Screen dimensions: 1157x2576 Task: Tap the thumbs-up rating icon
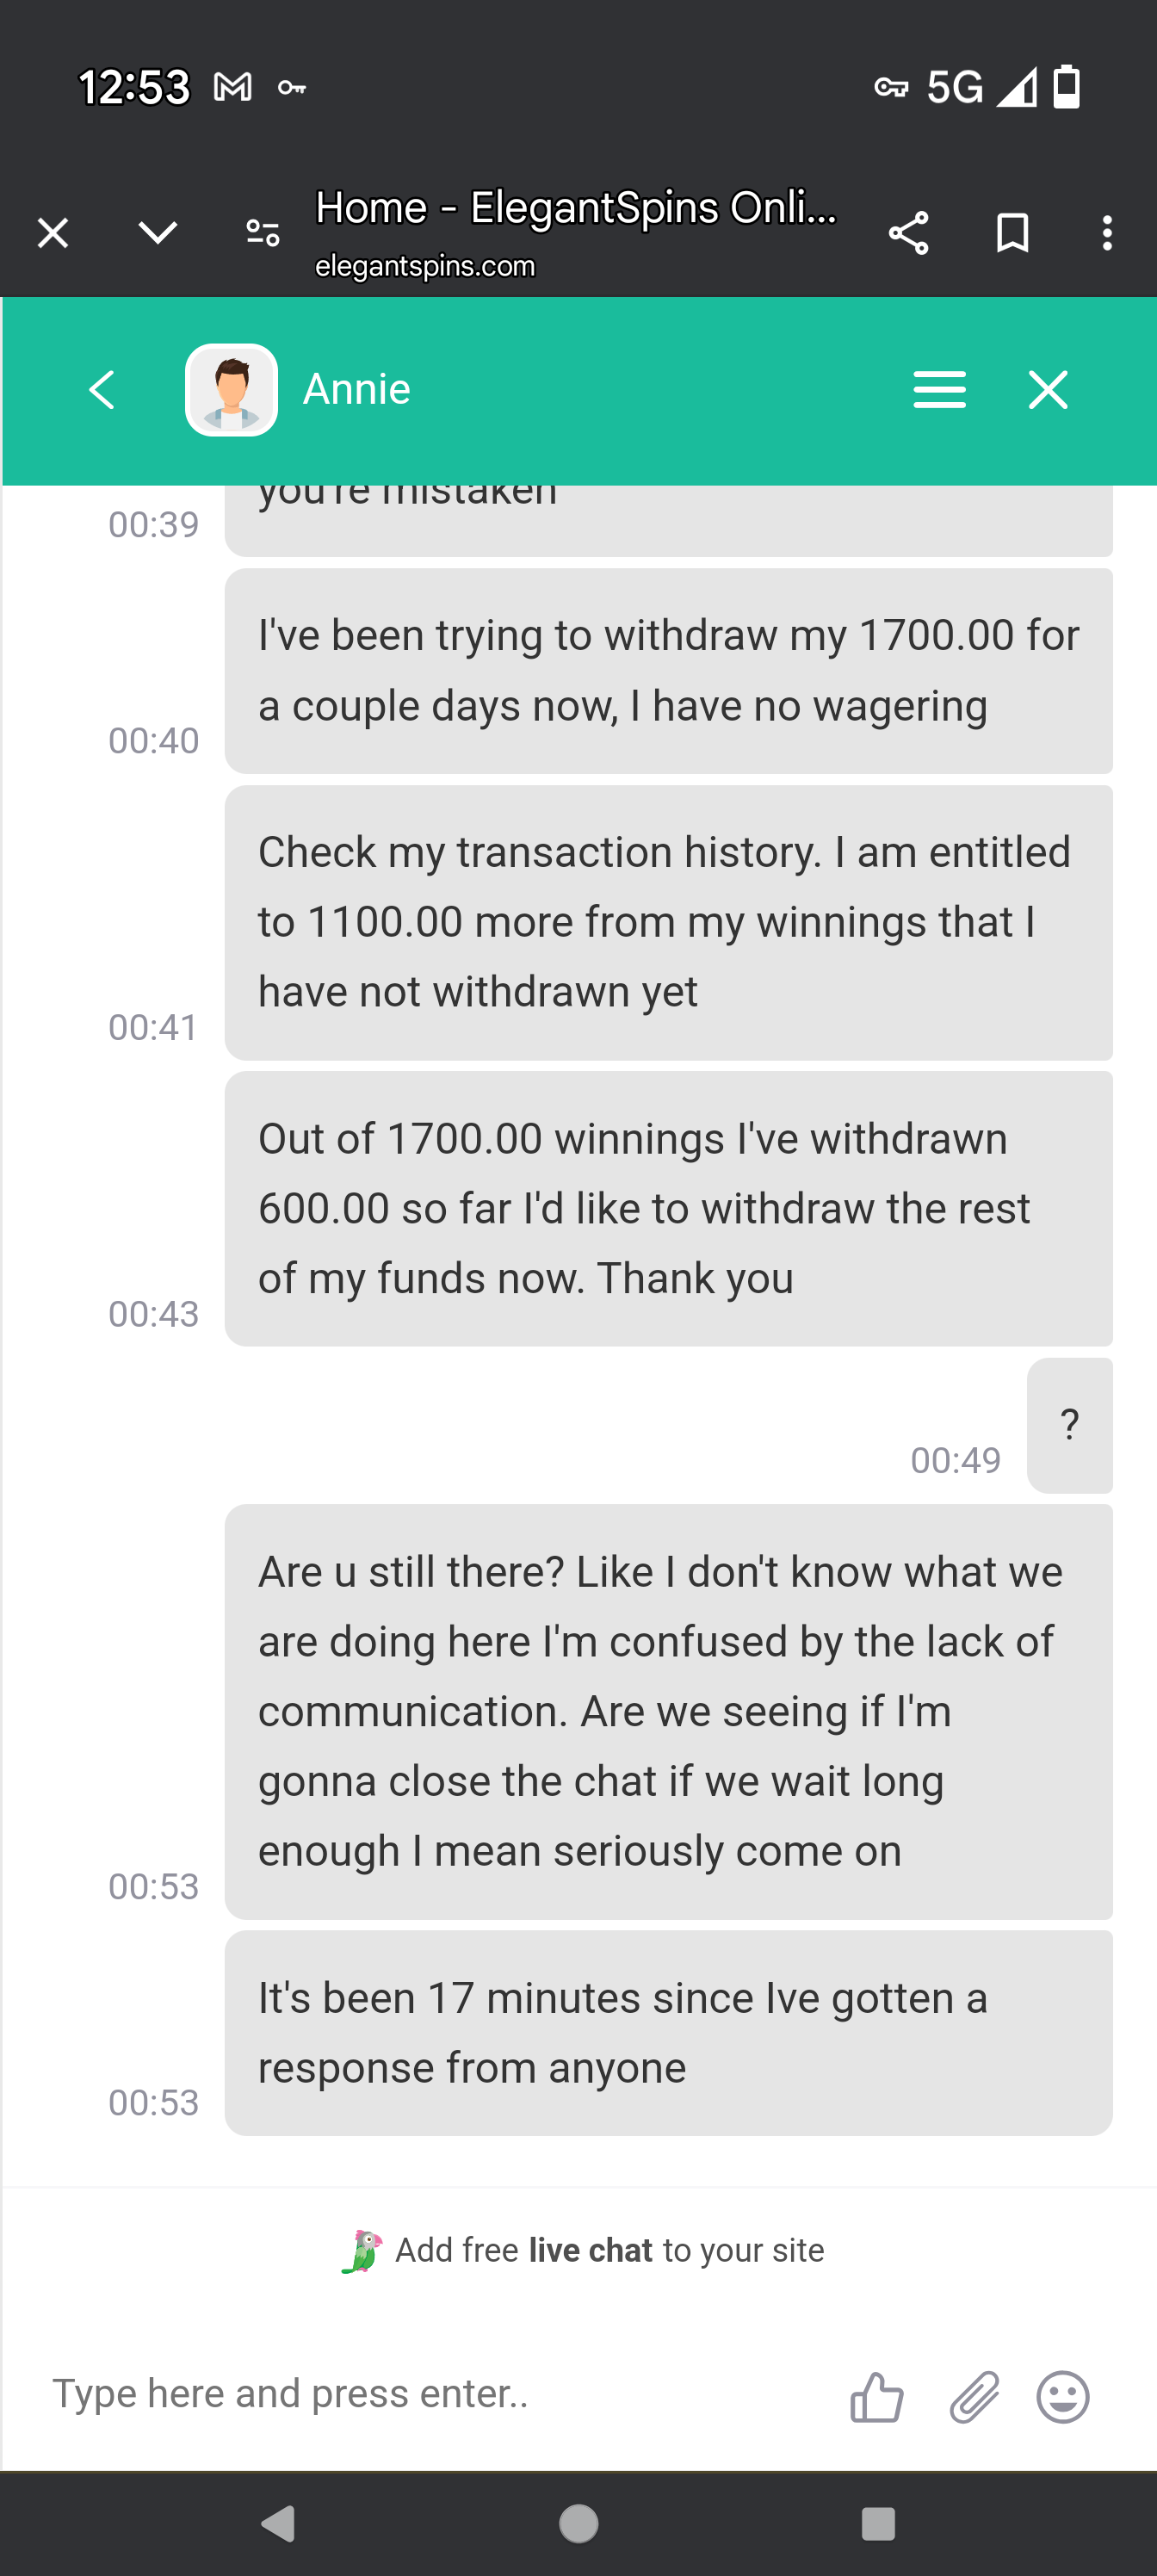click(x=876, y=2397)
